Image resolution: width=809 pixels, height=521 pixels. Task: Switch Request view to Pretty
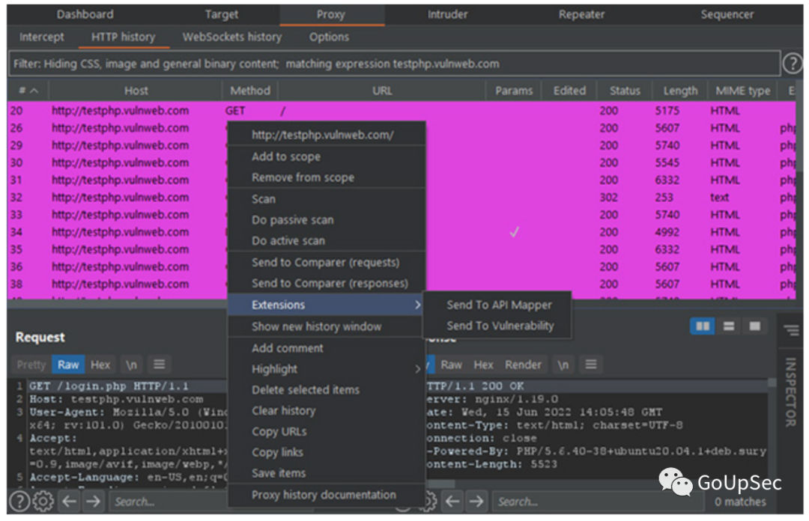(31, 365)
